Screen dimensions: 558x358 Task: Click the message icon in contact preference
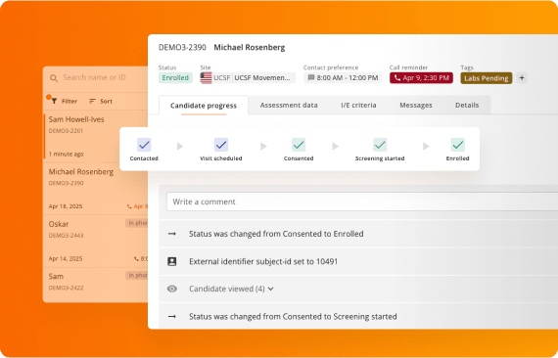[x=311, y=78]
